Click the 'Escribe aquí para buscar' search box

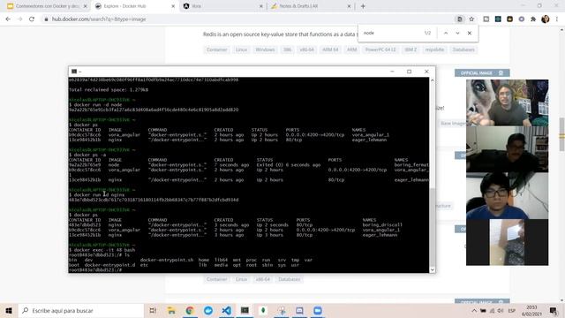point(81,310)
